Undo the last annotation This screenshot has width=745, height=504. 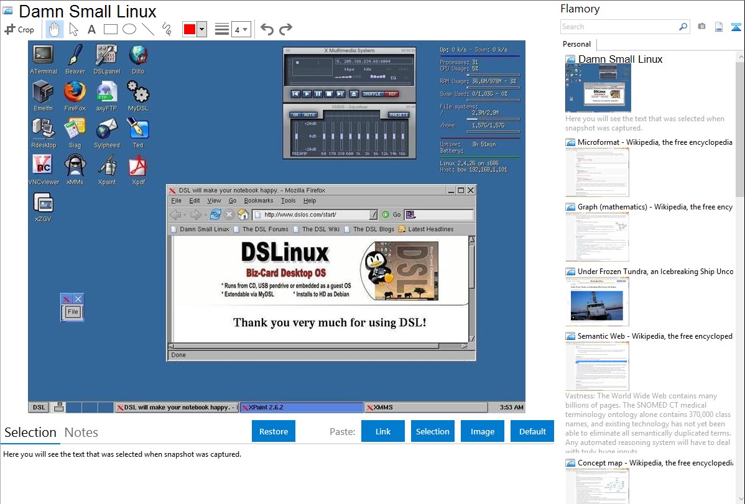267,29
